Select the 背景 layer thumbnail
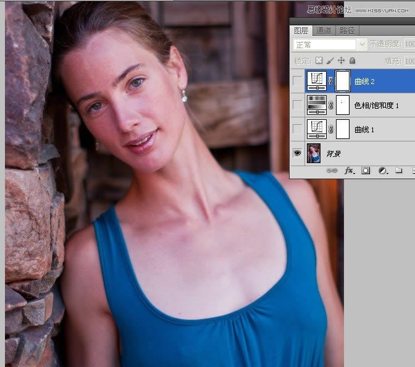 click(314, 153)
